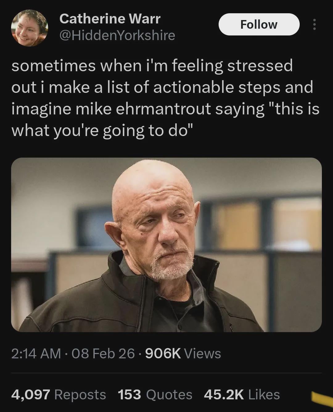Follow Catherine Warr
The image size is (333, 412).
point(259,24)
